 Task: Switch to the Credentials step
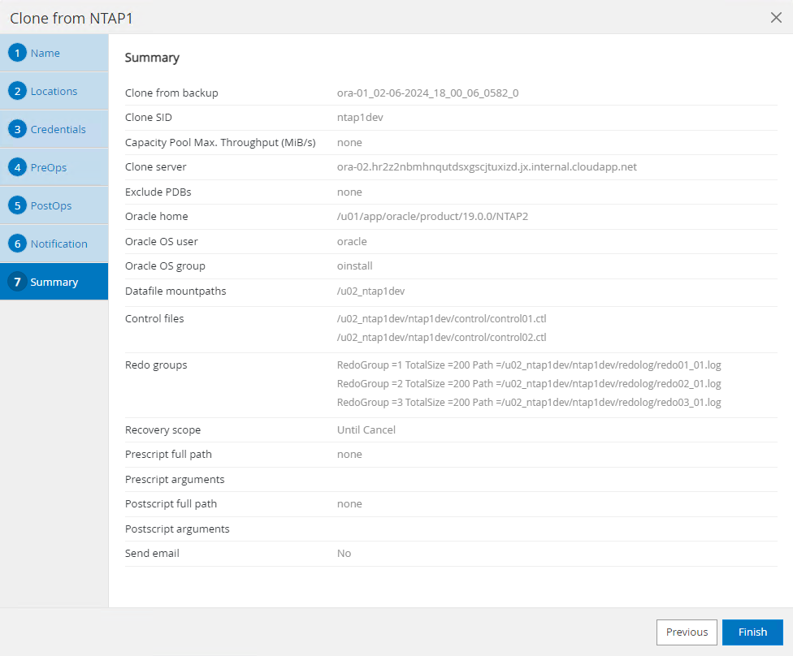pyautogui.click(x=58, y=130)
